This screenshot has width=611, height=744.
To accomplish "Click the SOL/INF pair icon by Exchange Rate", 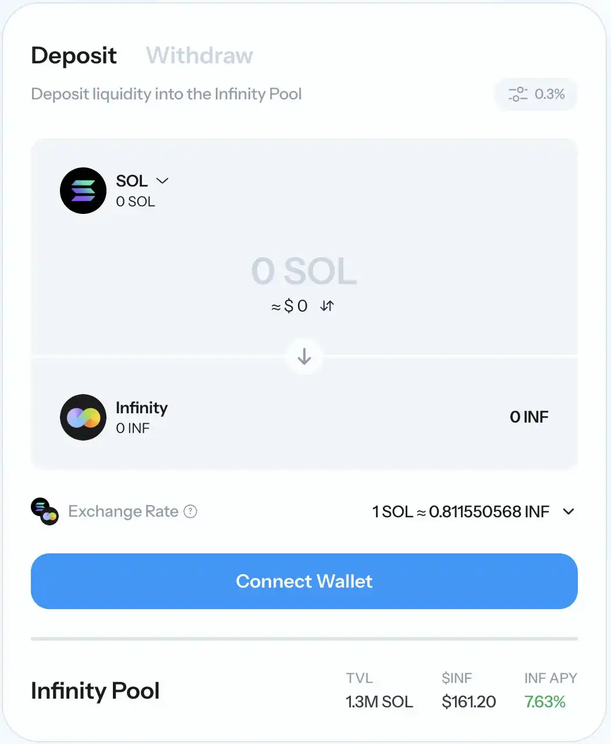I will point(45,512).
